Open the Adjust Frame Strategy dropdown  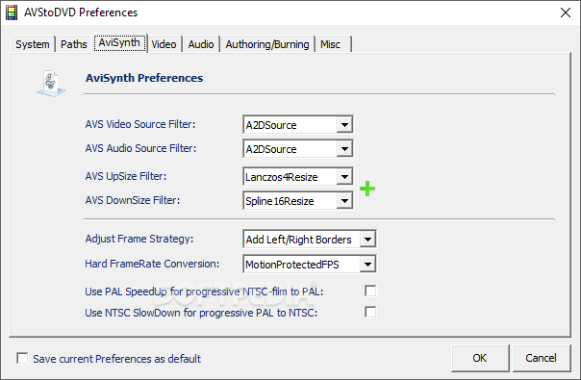[x=367, y=240]
